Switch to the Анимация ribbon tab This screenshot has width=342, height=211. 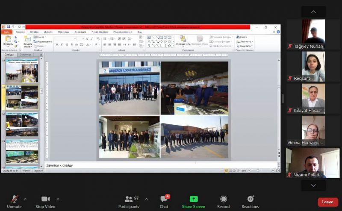(80, 32)
